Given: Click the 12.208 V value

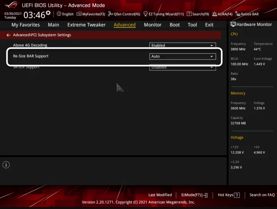Looking at the screenshot, I should 237,152.
